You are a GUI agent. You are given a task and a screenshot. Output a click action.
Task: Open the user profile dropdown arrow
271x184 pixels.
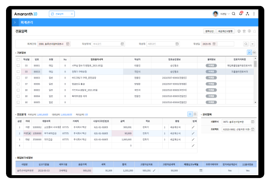click(x=229, y=14)
